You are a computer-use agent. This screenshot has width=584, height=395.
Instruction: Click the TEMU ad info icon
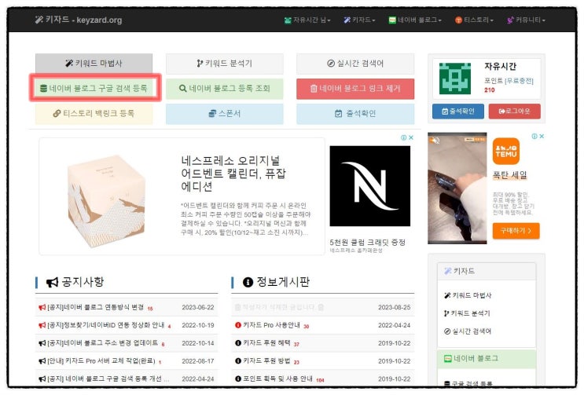(534, 137)
